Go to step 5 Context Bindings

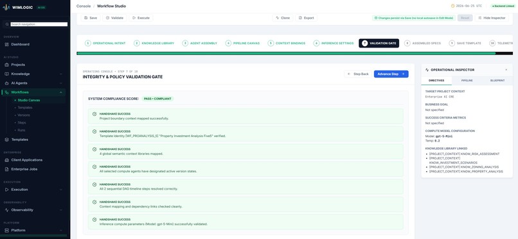[x=287, y=43]
